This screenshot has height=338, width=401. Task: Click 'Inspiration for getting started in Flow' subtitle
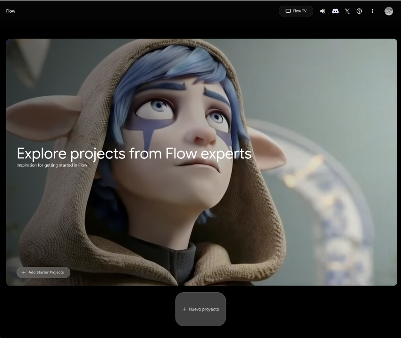click(52, 165)
